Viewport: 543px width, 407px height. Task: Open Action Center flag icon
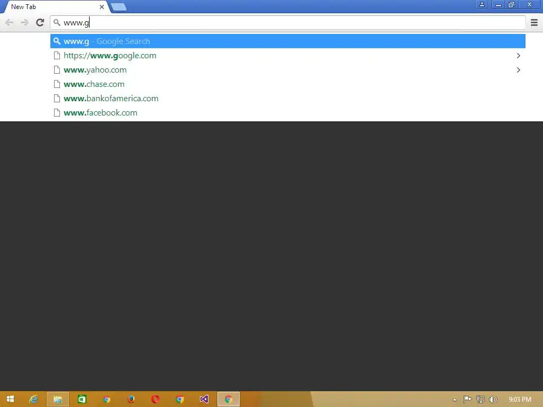tap(467, 400)
